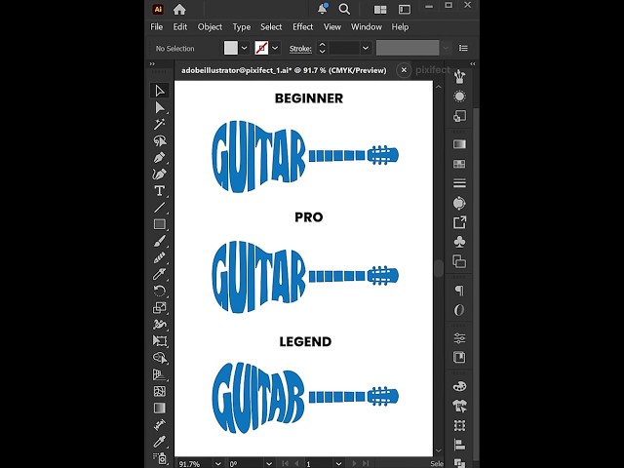The height and width of the screenshot is (468, 624).
Task: Close the pixifect_1.ai document tab
Action: pyautogui.click(x=404, y=70)
